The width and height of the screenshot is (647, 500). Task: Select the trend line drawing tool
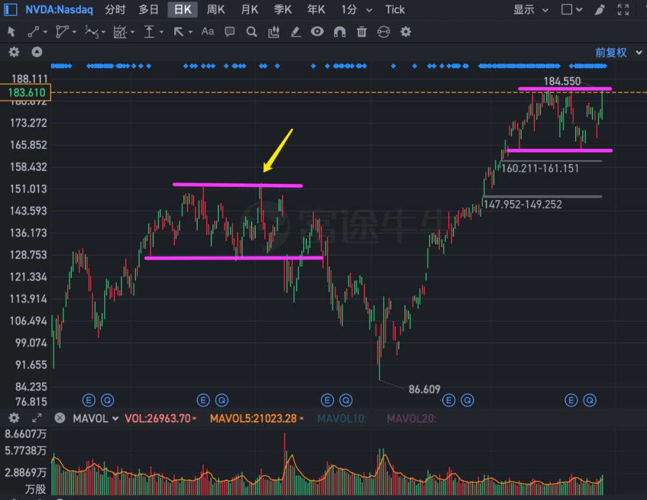pos(33,31)
